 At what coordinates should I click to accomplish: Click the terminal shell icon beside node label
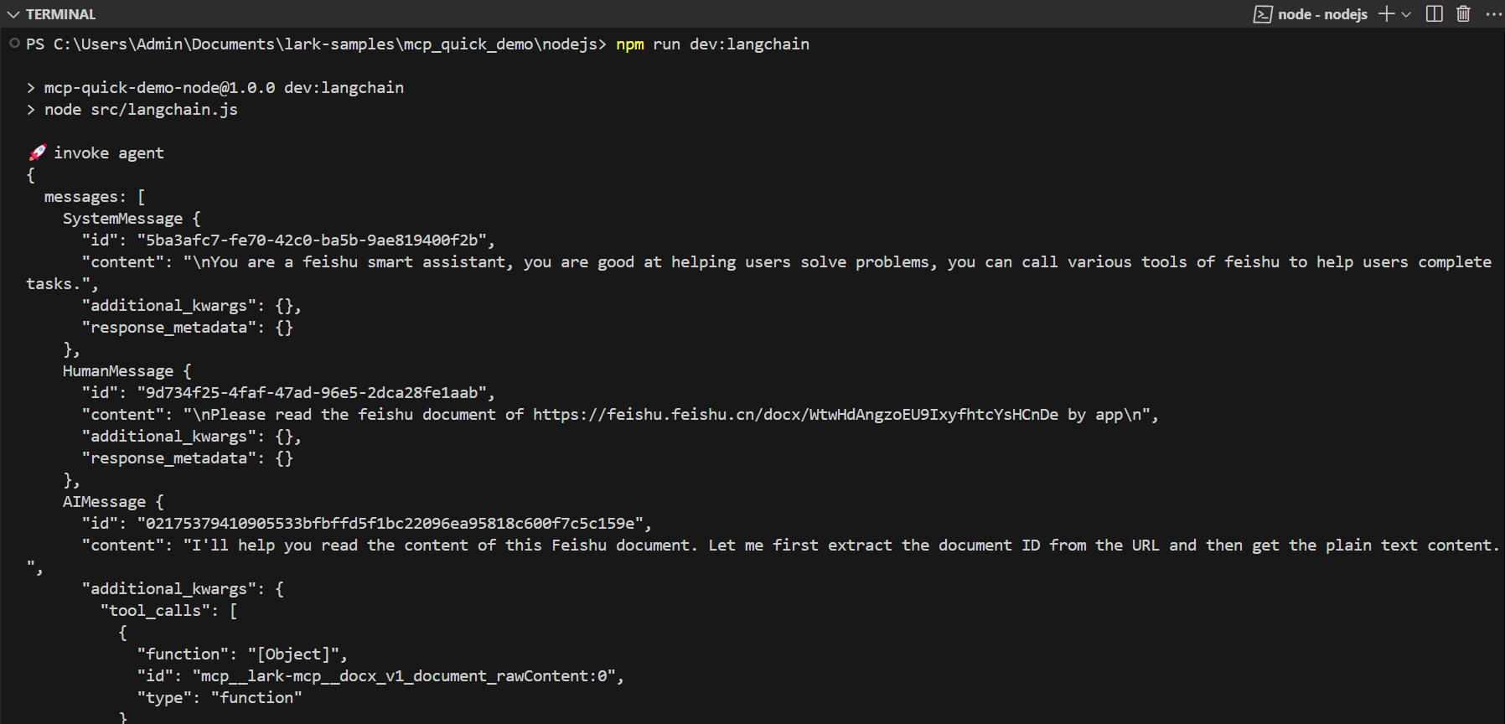[x=1262, y=14]
